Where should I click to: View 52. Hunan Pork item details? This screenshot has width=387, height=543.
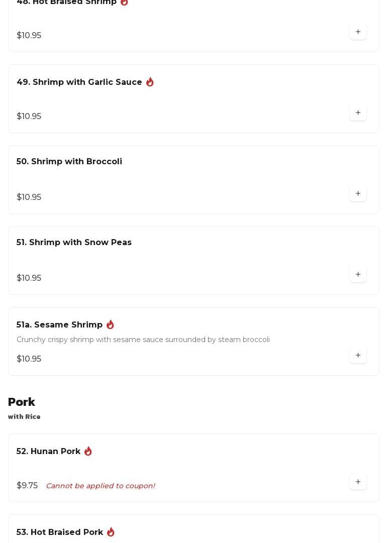point(48,451)
